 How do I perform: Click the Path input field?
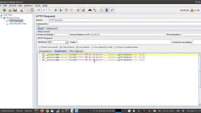tap(124, 42)
